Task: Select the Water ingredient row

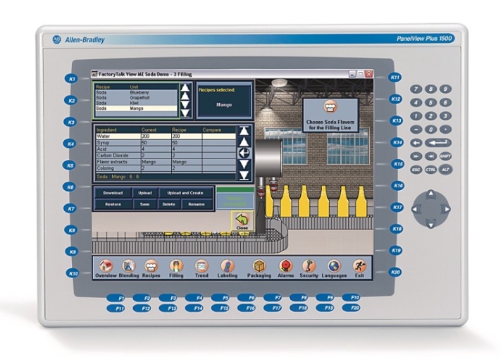Action: point(166,137)
